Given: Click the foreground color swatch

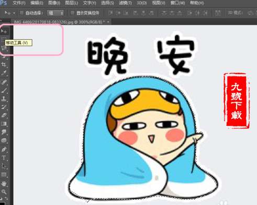Looking at the screenshot, I should (x=2, y=203).
